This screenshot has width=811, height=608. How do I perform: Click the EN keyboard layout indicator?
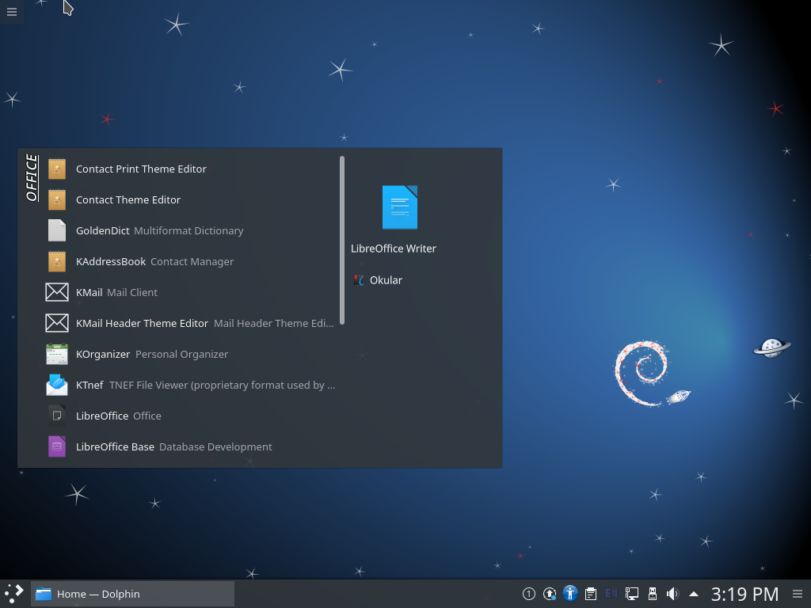click(611, 594)
